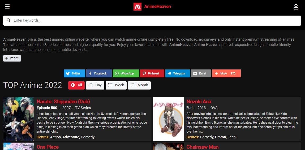This screenshot has width=305, height=150.
Task: Click 'Action, Adventure, Comedy' genres text
Action: [72, 137]
